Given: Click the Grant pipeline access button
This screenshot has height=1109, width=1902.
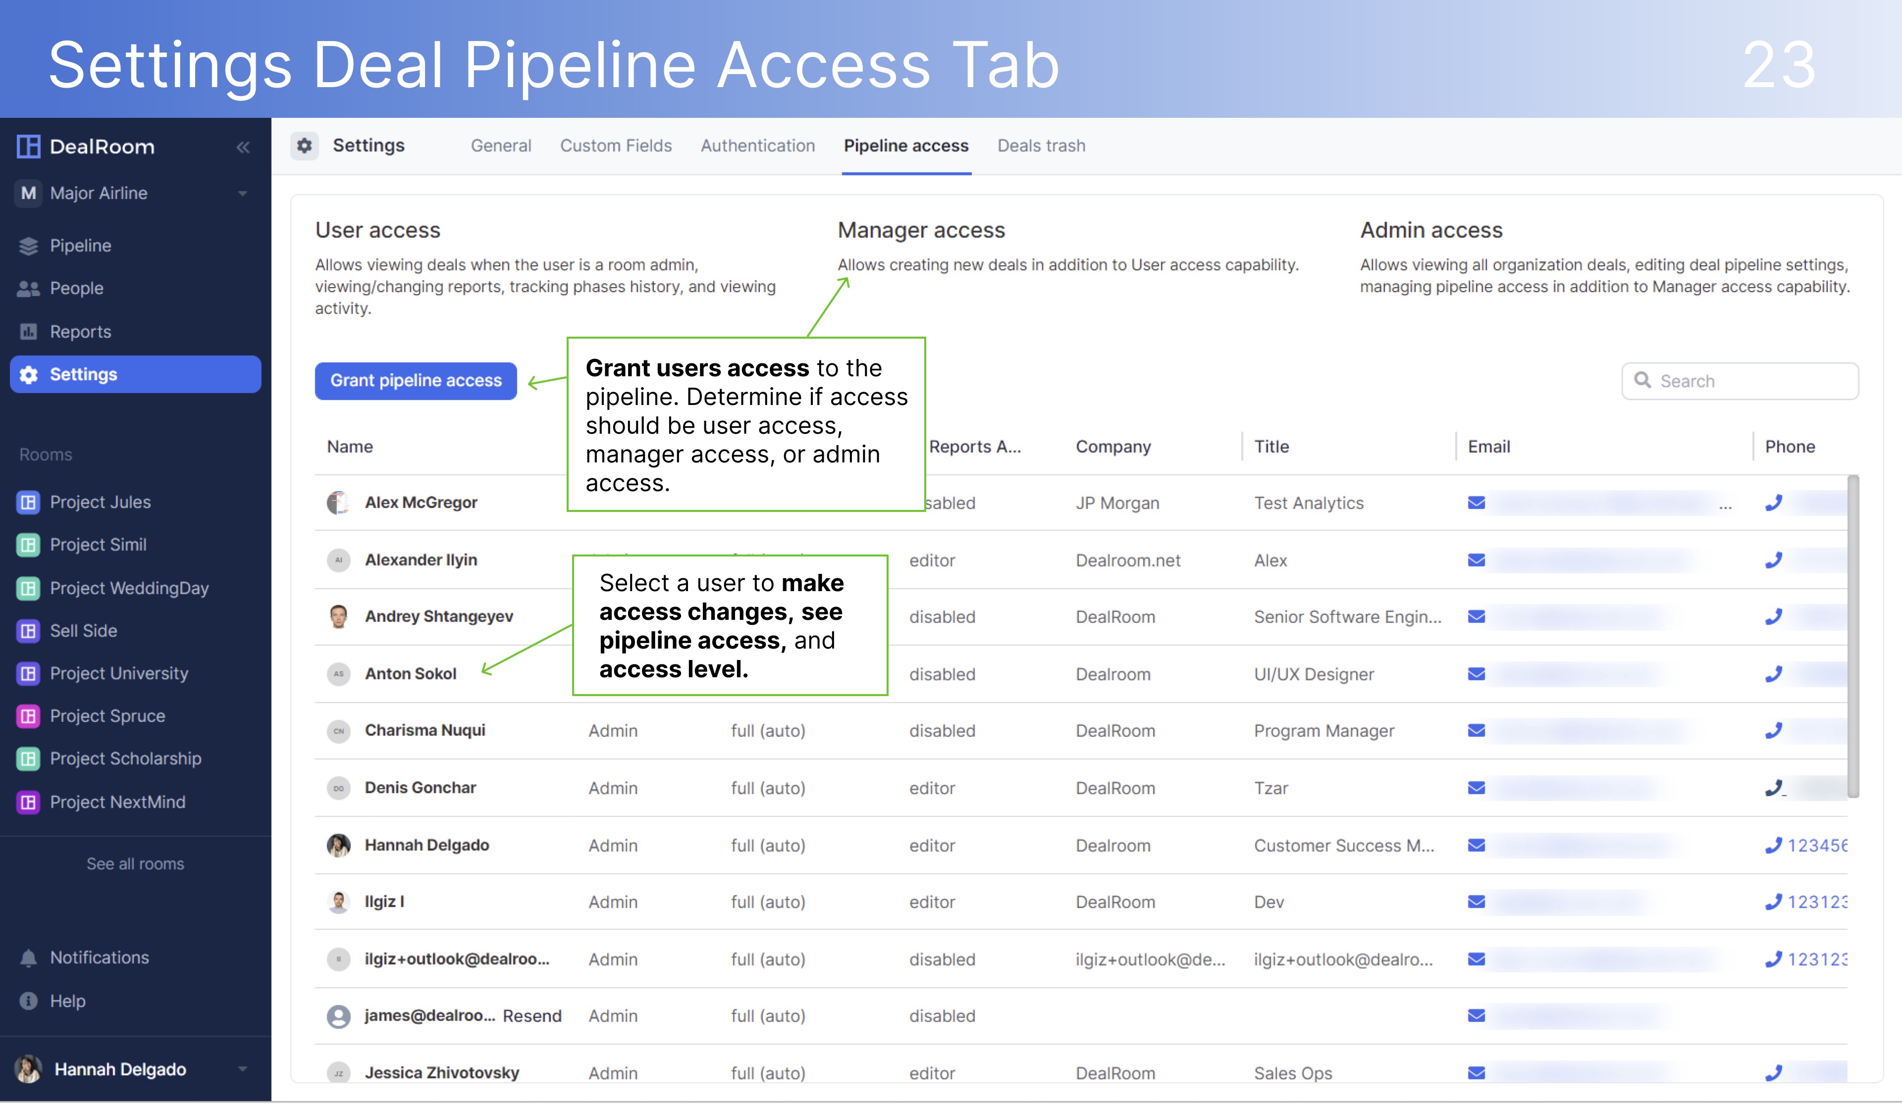Looking at the screenshot, I should (416, 381).
